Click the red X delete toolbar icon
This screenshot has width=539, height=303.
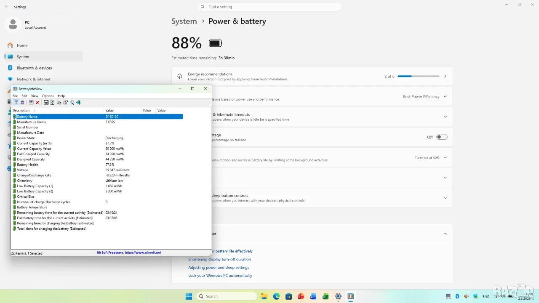tap(37, 102)
